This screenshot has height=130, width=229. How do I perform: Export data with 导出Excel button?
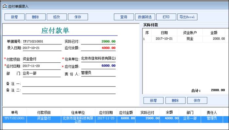coord(187,17)
